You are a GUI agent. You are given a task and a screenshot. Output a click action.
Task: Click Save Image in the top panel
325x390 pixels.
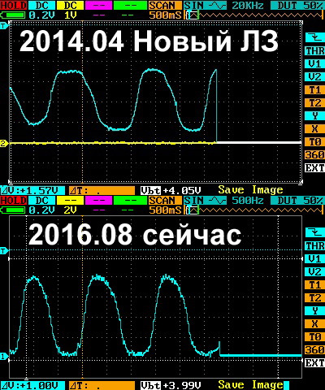point(250,189)
